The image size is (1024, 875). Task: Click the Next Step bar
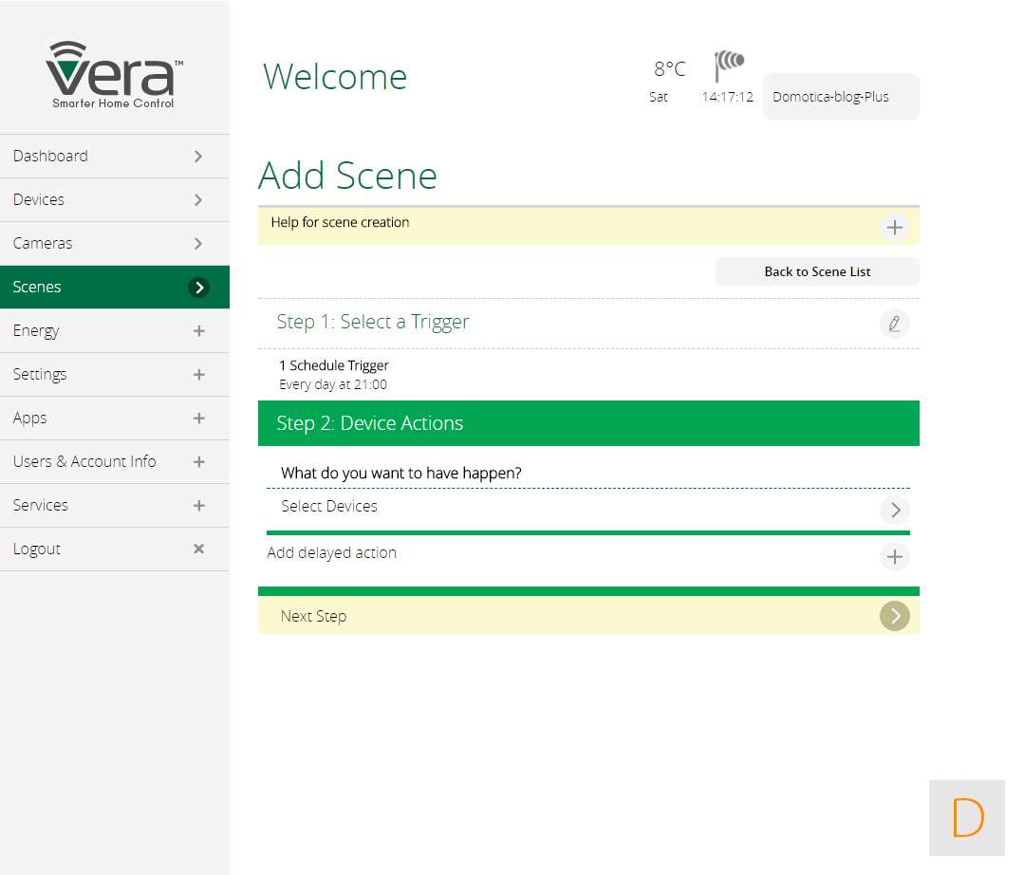click(x=569, y=616)
